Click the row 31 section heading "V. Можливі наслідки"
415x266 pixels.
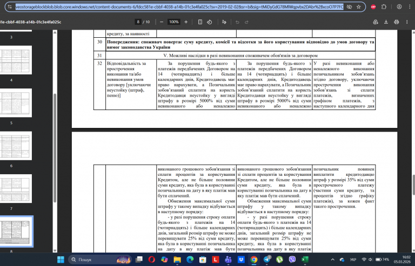[x=240, y=56]
